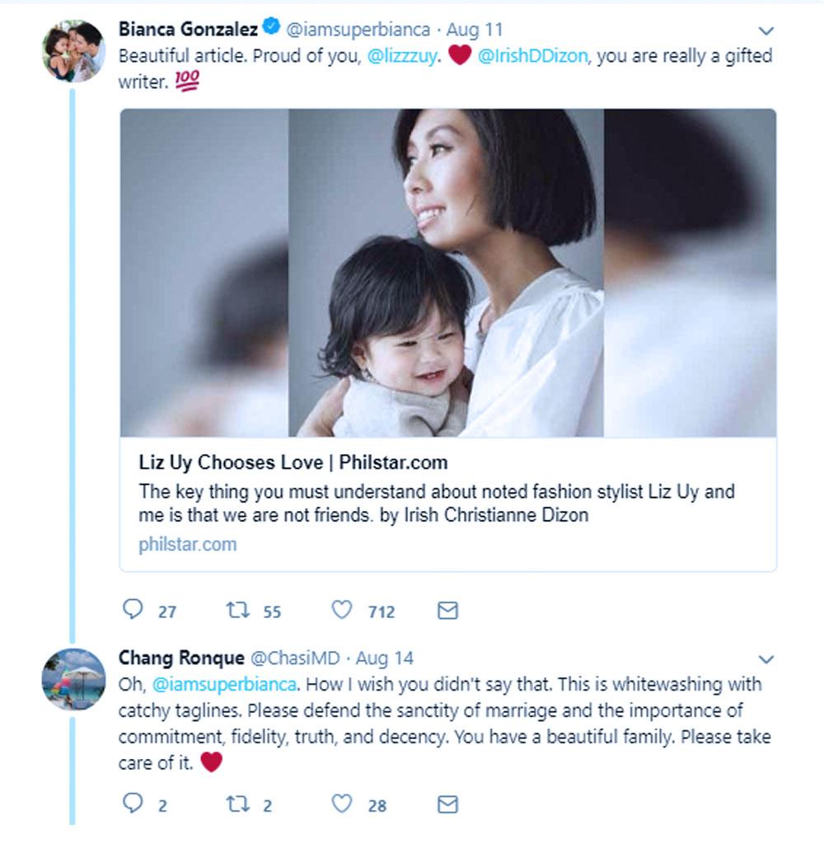Open Bianca Gonzalez's profile picture
This screenshot has height=843, width=824.
point(73,51)
